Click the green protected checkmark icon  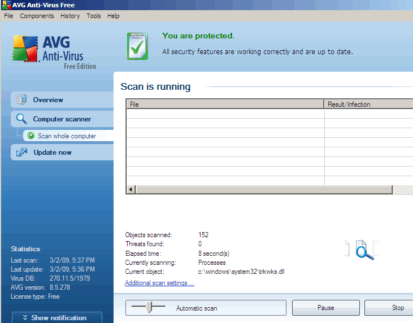click(x=137, y=46)
